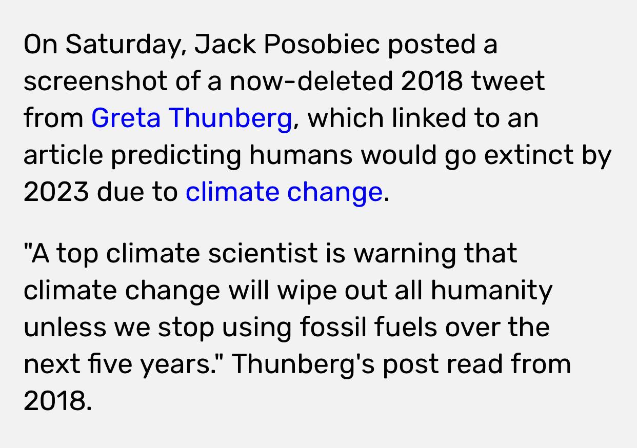
Task: Click the word screenshot
Action: tap(95, 82)
